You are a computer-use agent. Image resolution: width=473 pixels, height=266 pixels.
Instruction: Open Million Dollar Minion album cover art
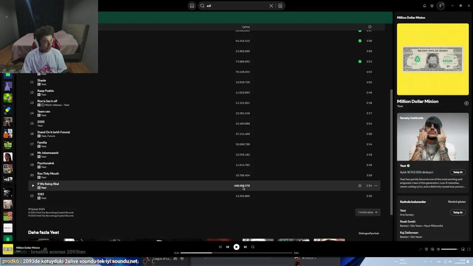433,59
